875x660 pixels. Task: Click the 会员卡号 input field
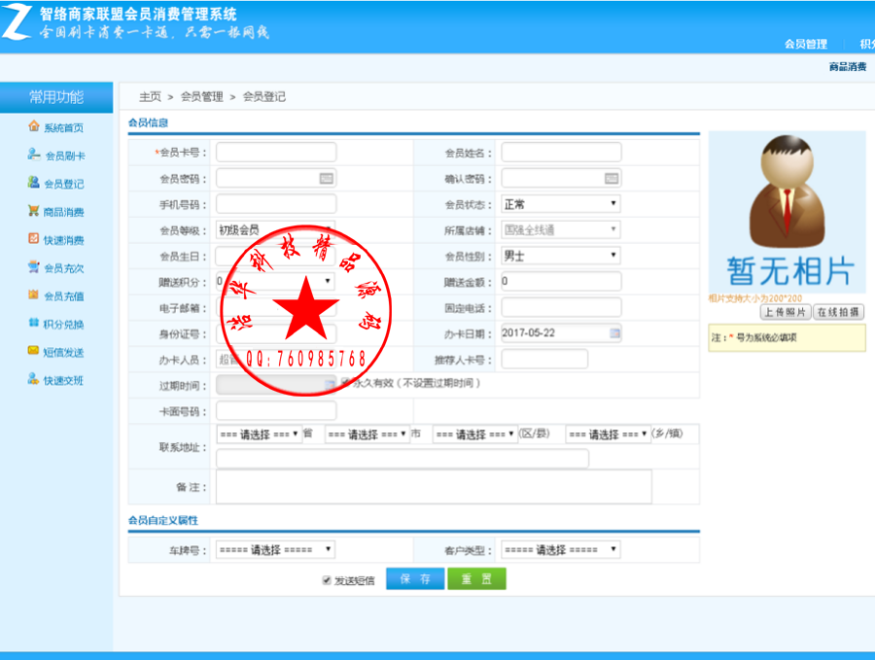(276, 153)
